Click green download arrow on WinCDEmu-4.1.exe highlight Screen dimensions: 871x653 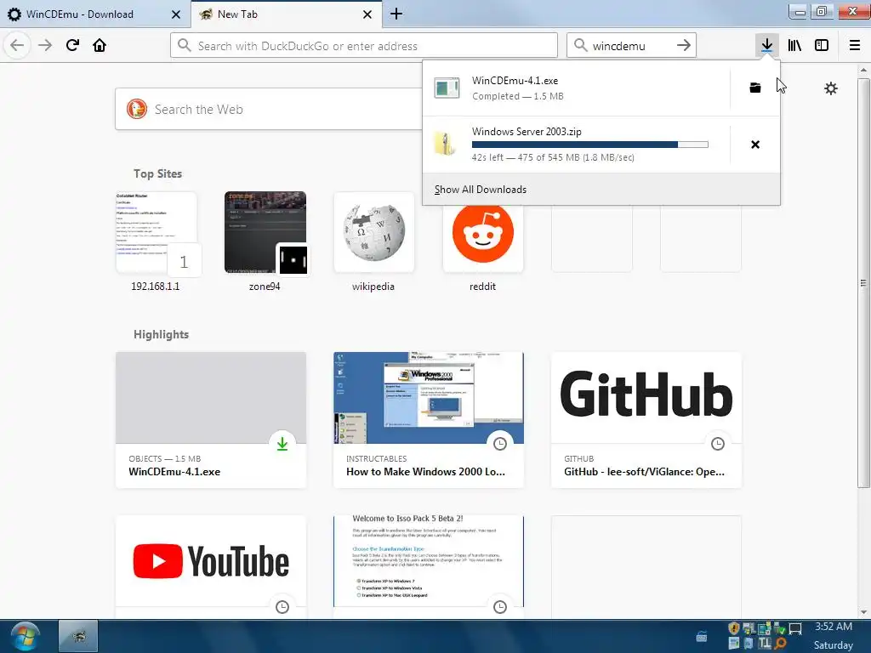click(x=282, y=444)
